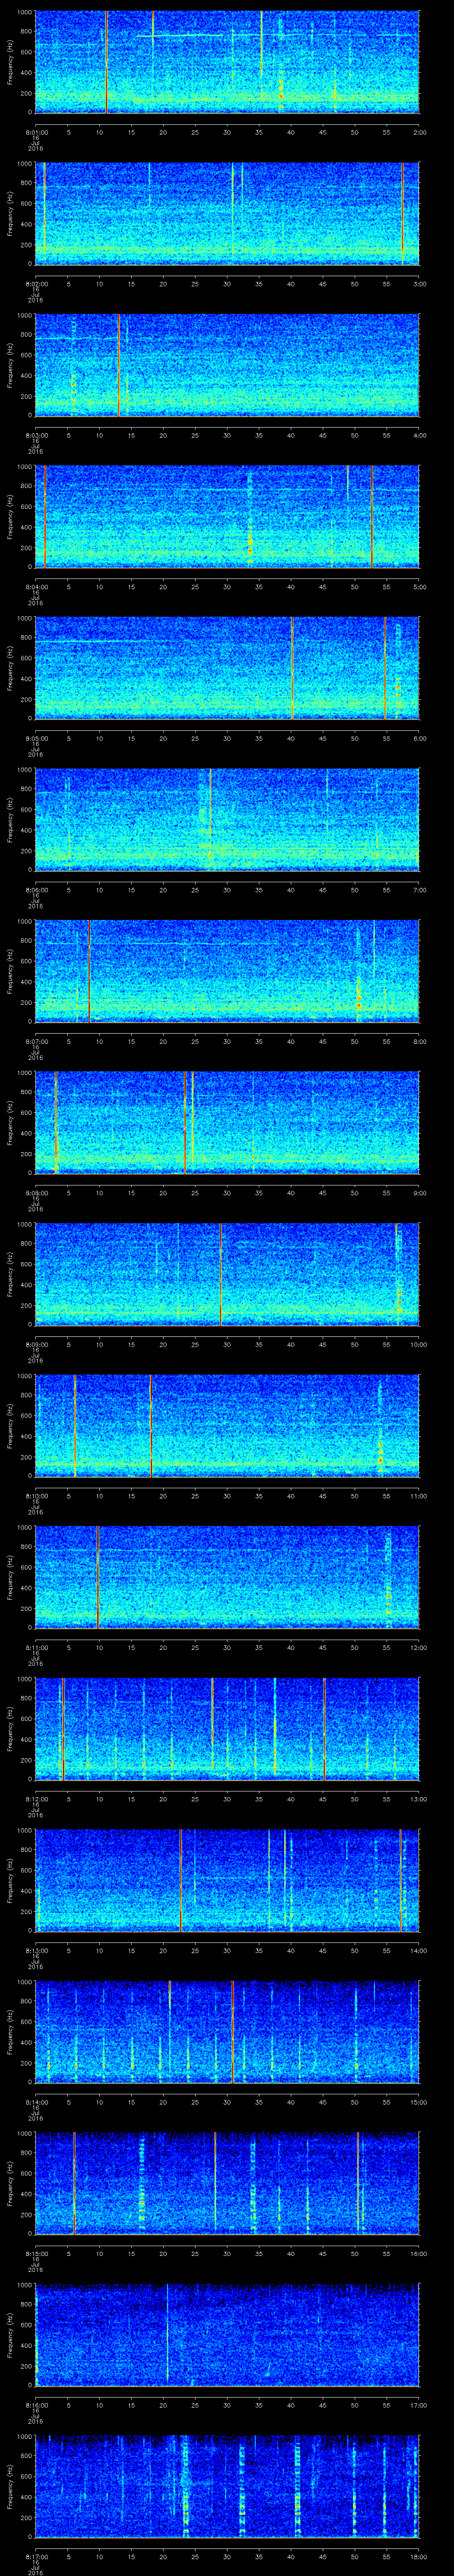The height and width of the screenshot is (2576, 454).
Task: Select the spectrogram panel starting at 8:09:00
Action: [227, 1274]
